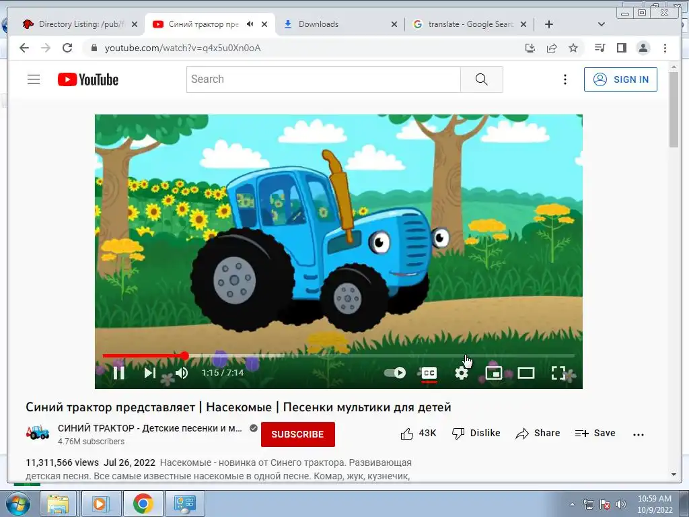Click the taskbar clock 10:59 AM
Viewport: 689px width, 517px height.
tap(654, 499)
